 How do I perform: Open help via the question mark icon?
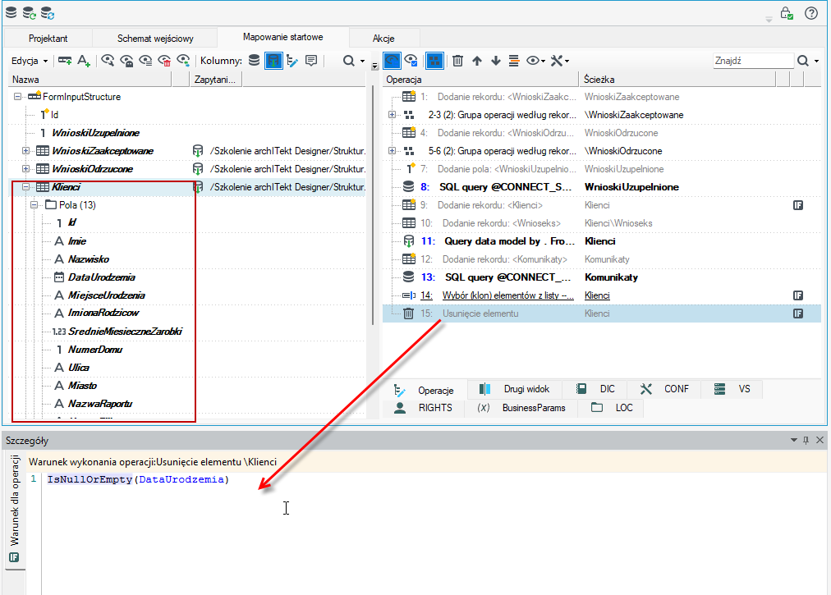[x=810, y=12]
